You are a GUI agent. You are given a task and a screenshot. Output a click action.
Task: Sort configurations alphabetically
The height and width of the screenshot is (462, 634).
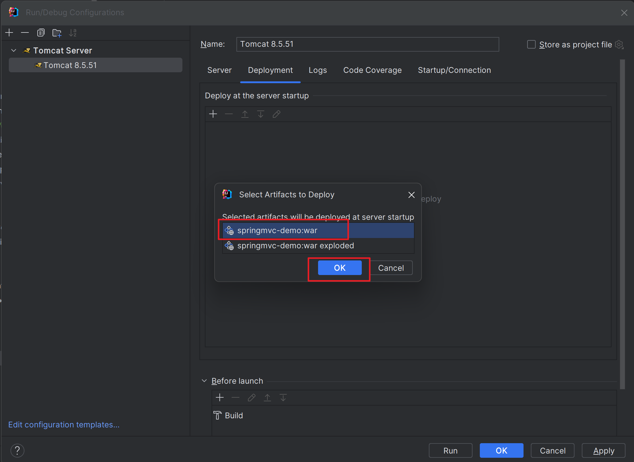73,33
